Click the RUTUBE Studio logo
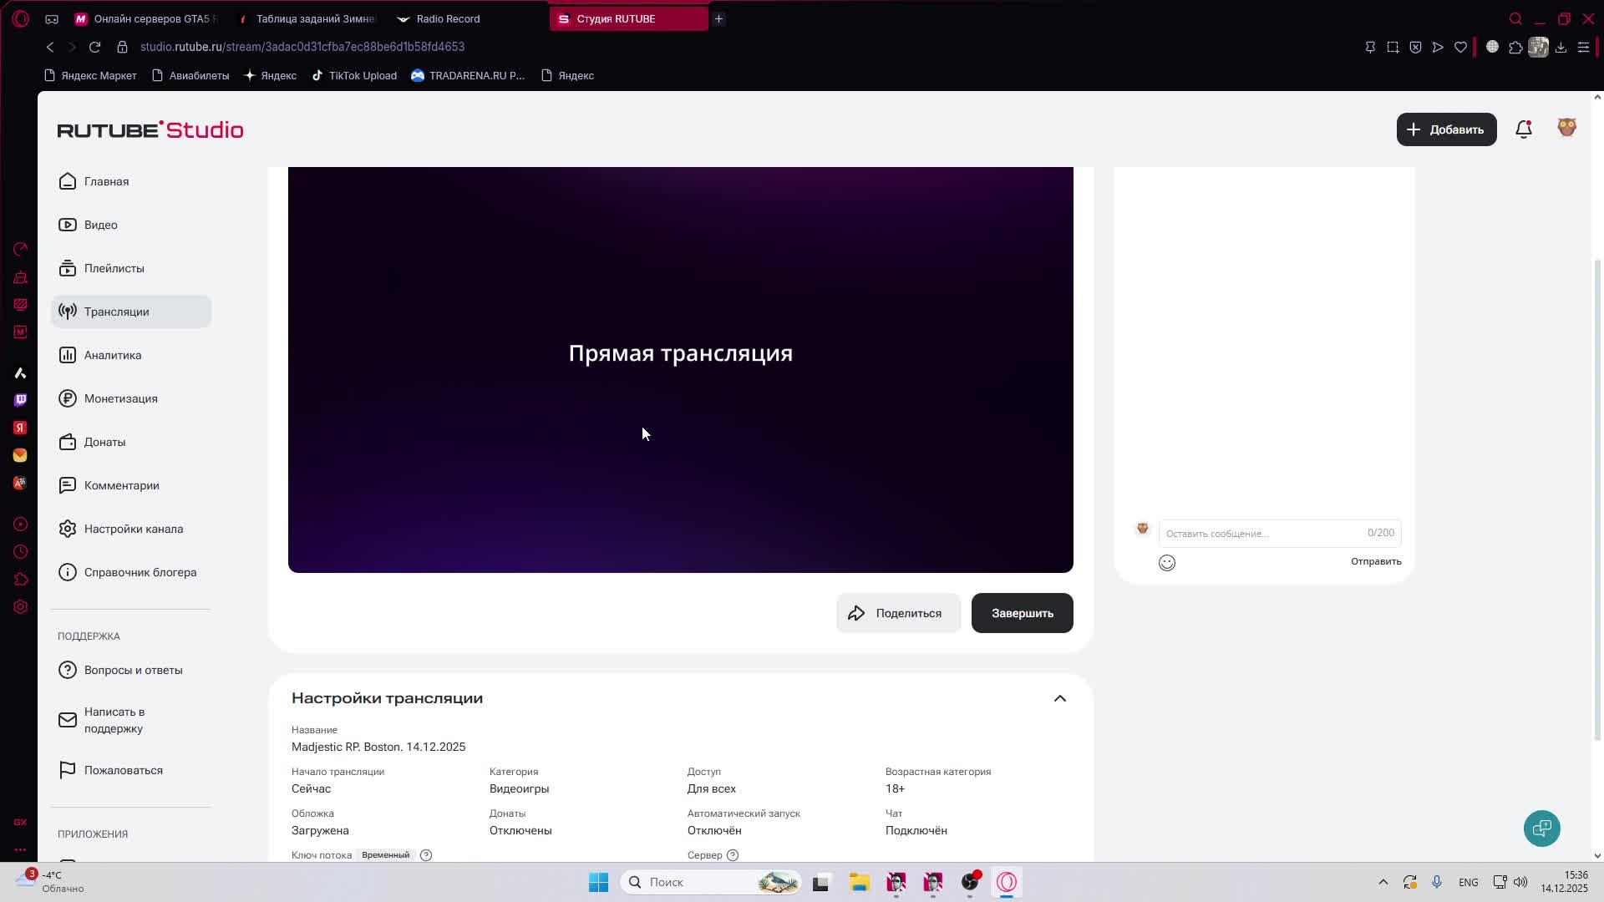1604x902 pixels. tap(150, 129)
